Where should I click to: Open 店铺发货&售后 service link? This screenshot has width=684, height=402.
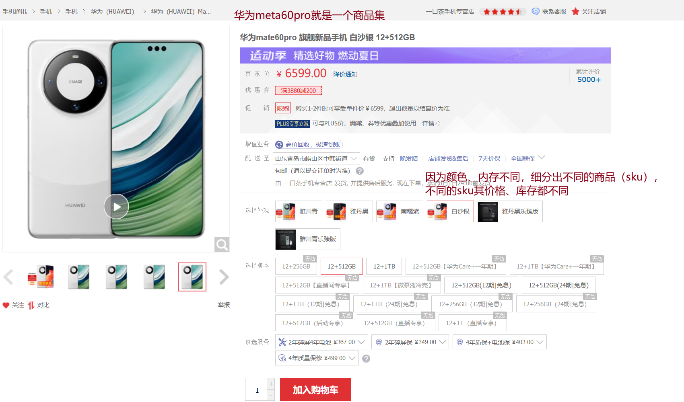[448, 159]
